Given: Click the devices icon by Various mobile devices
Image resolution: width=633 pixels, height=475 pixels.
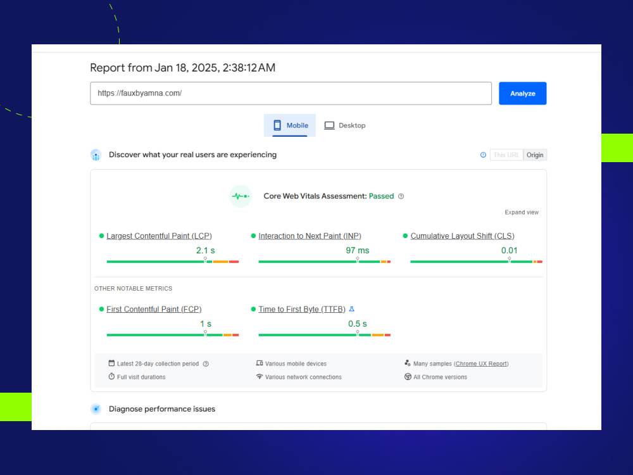Looking at the screenshot, I should coord(260,363).
